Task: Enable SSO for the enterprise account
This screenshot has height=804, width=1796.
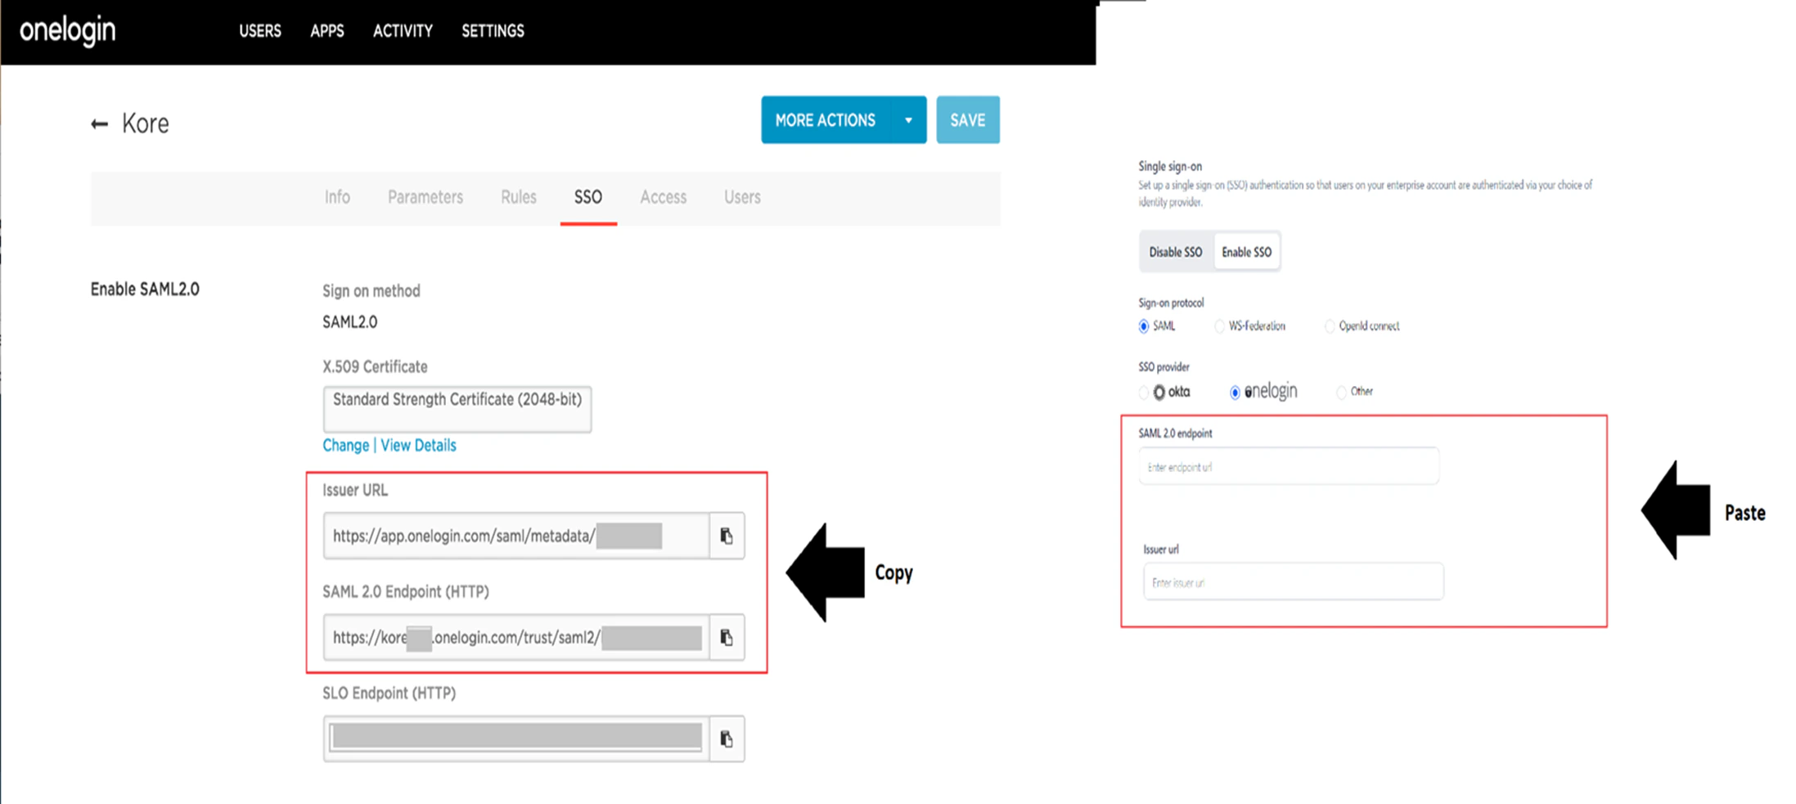Action: coord(1246,251)
